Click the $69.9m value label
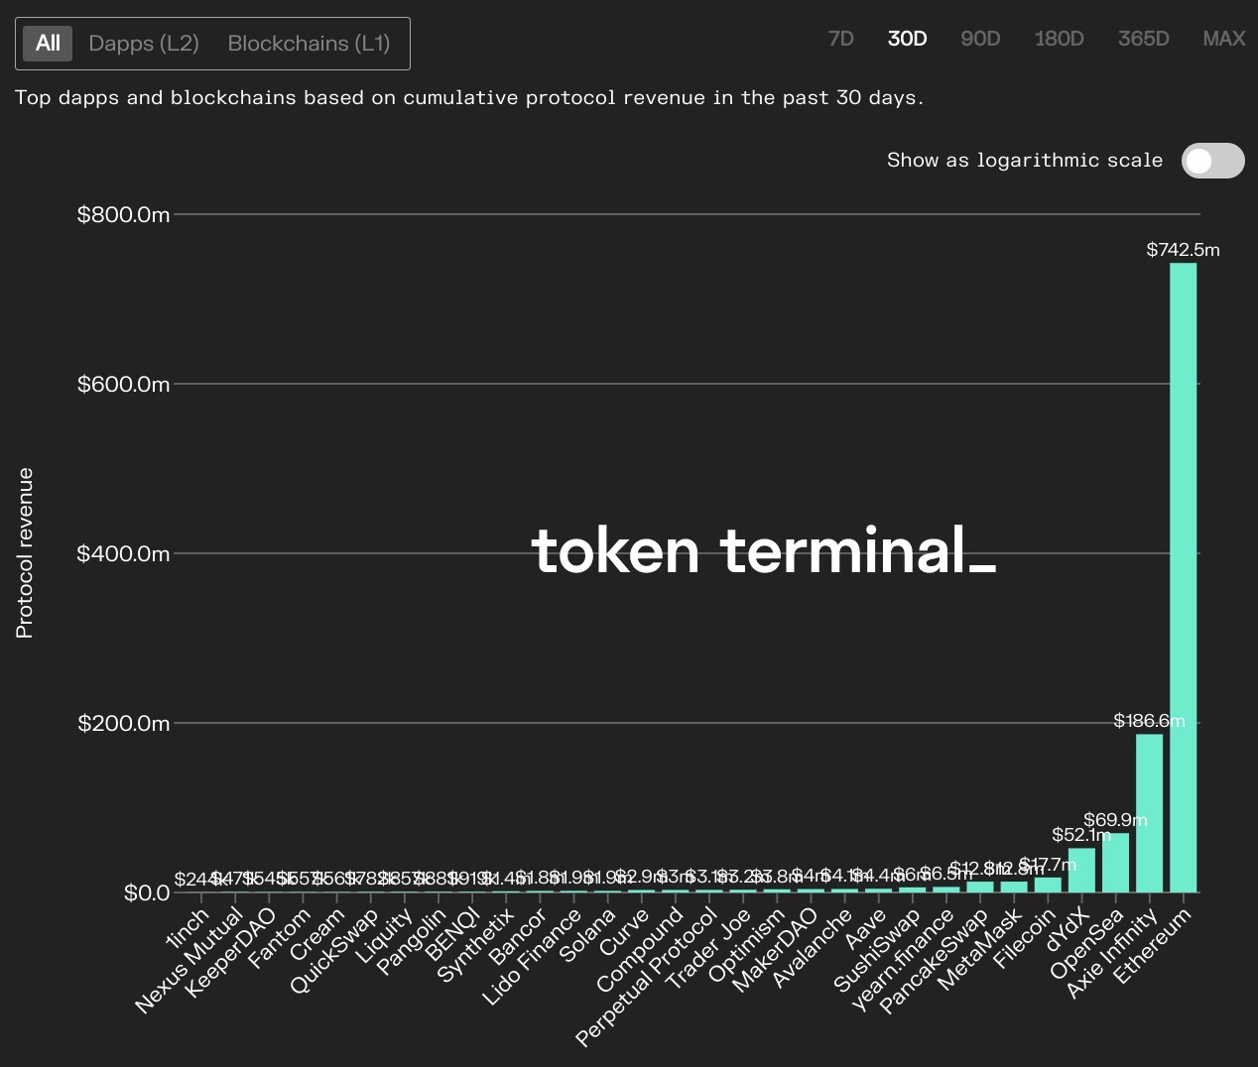This screenshot has height=1067, width=1258. (x=1115, y=820)
